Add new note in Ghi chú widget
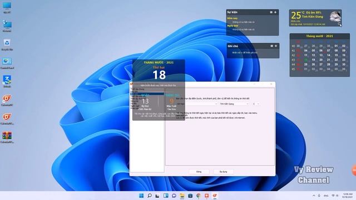 276,46
